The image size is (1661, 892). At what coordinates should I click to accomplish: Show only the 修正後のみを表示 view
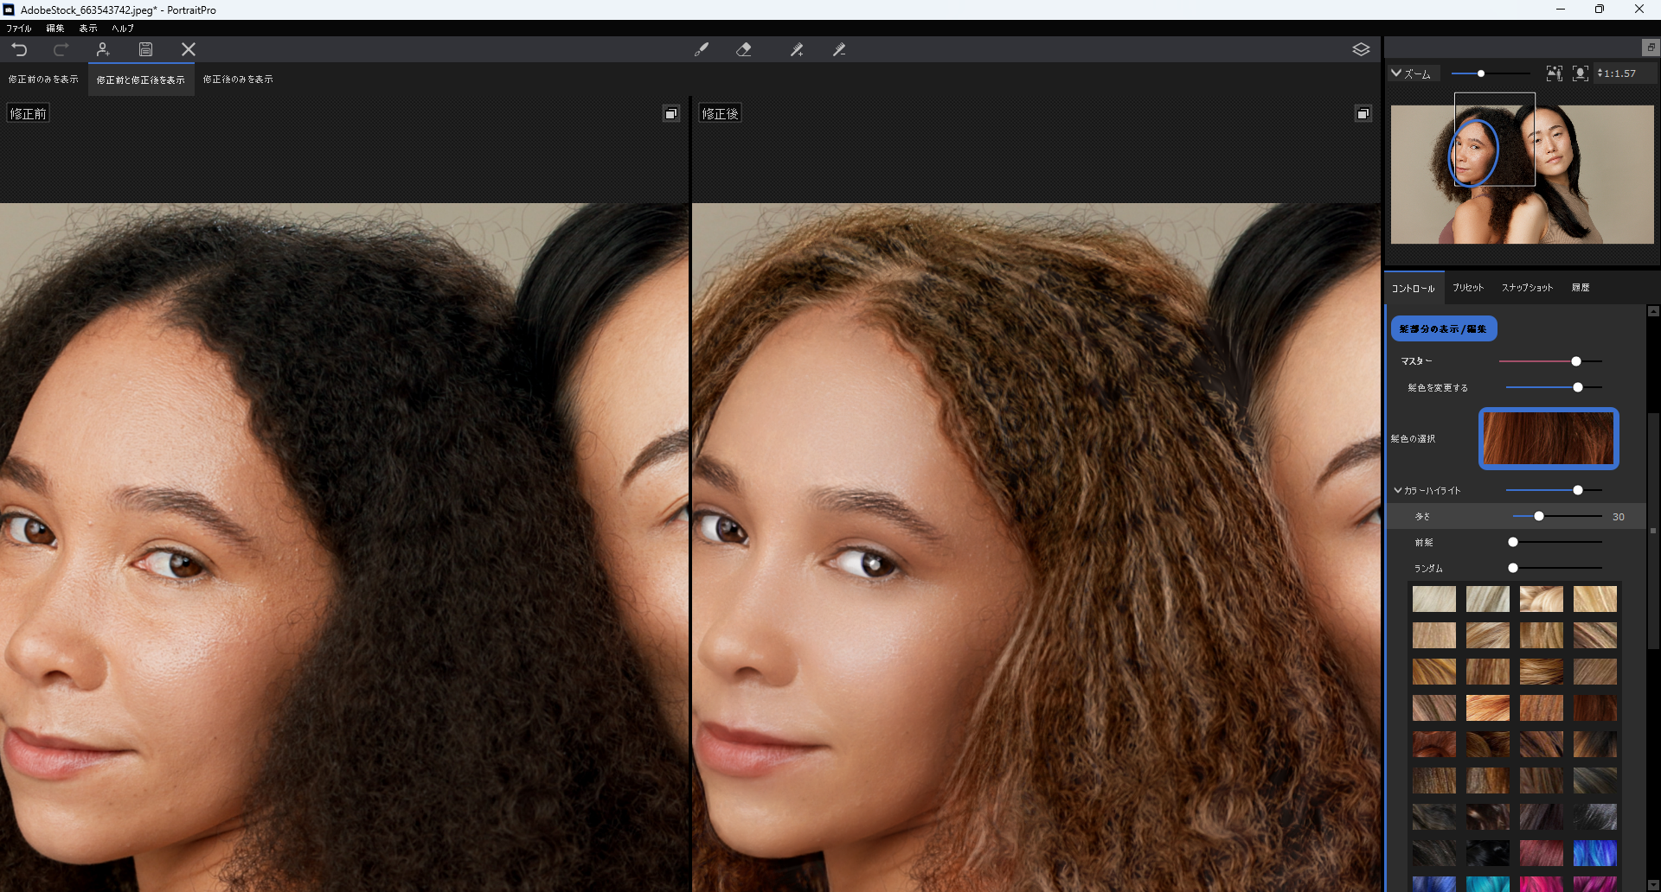(238, 80)
